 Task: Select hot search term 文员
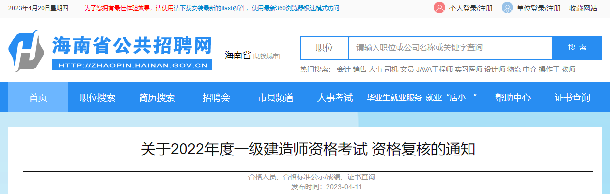[407, 70]
